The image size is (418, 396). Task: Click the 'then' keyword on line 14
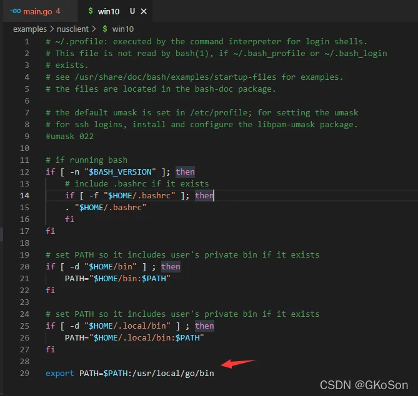click(204, 196)
